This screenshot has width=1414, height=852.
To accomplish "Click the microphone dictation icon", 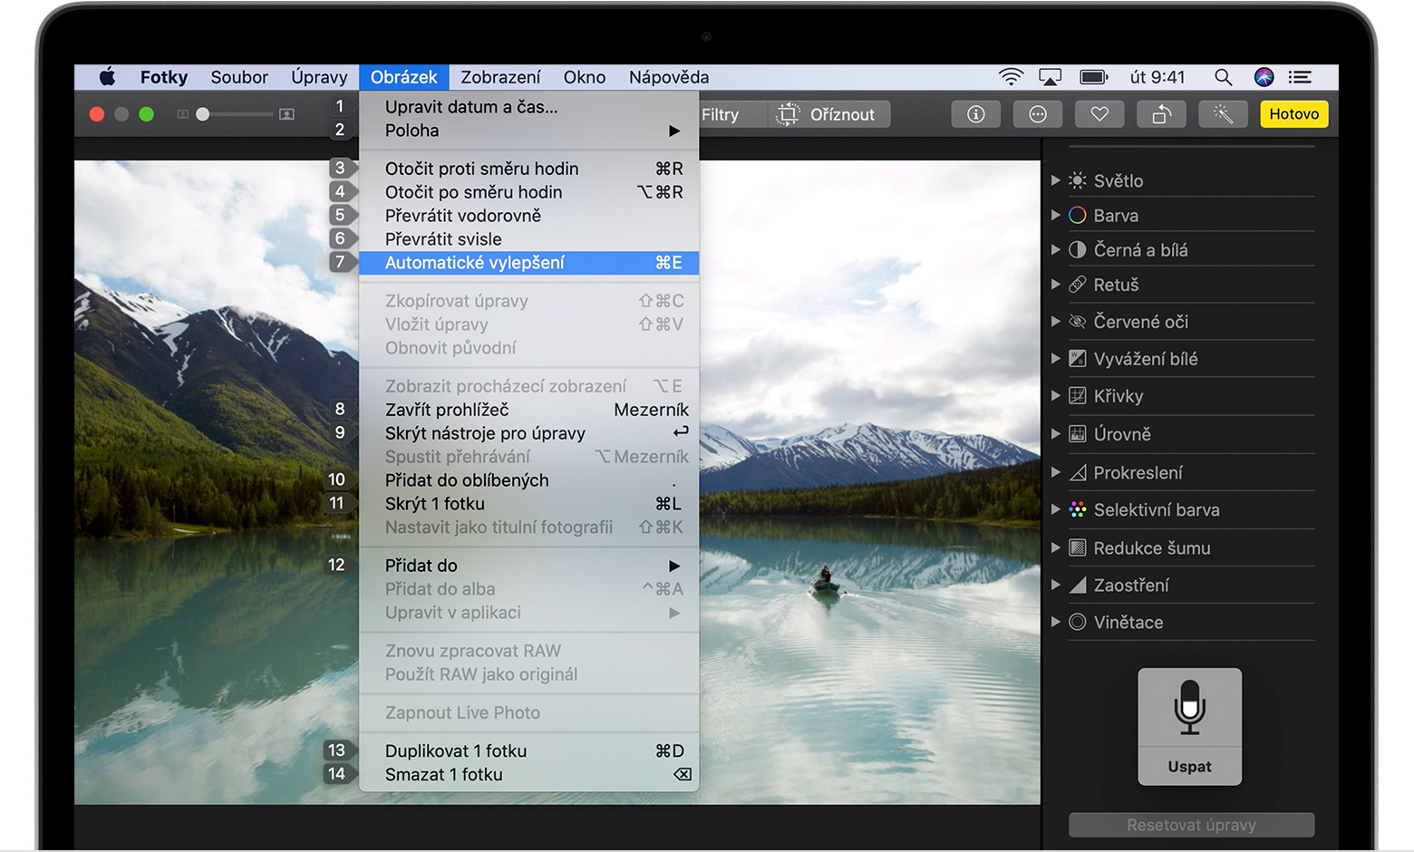I will (1189, 707).
